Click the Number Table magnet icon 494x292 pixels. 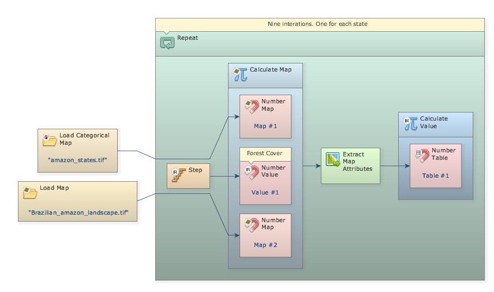(422, 155)
